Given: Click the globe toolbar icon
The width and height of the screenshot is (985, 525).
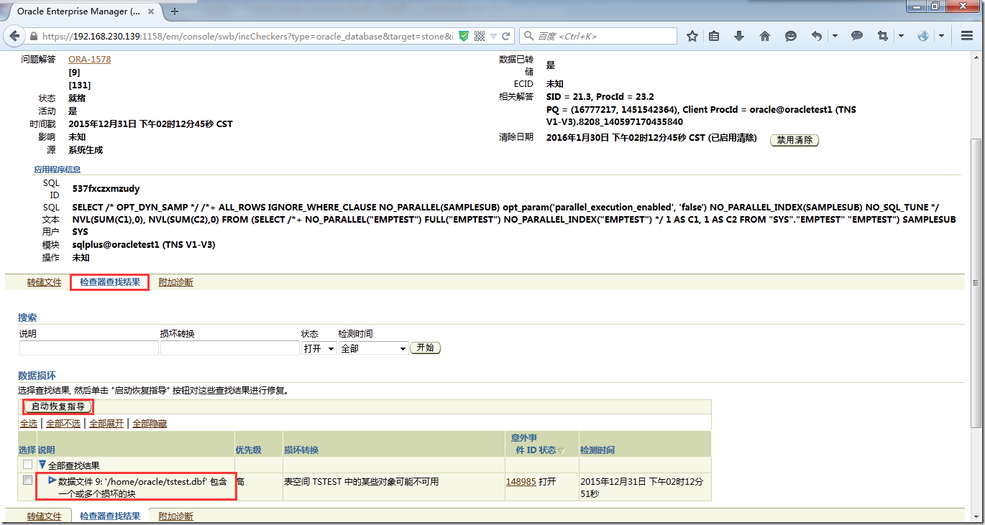Looking at the screenshot, I should (923, 36).
